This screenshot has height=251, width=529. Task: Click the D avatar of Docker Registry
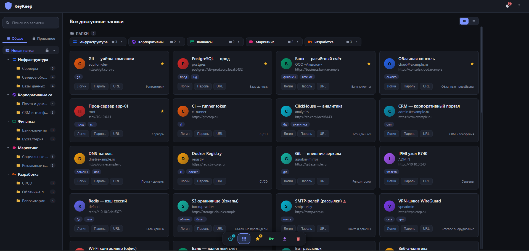(183, 159)
